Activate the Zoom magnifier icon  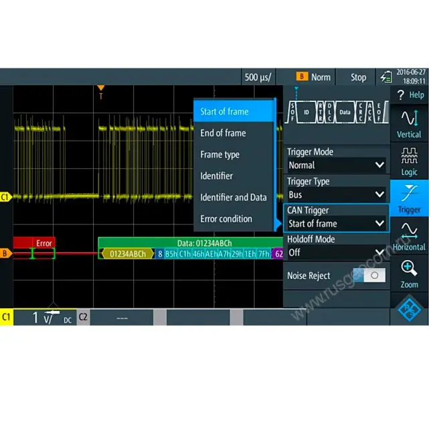tap(409, 274)
